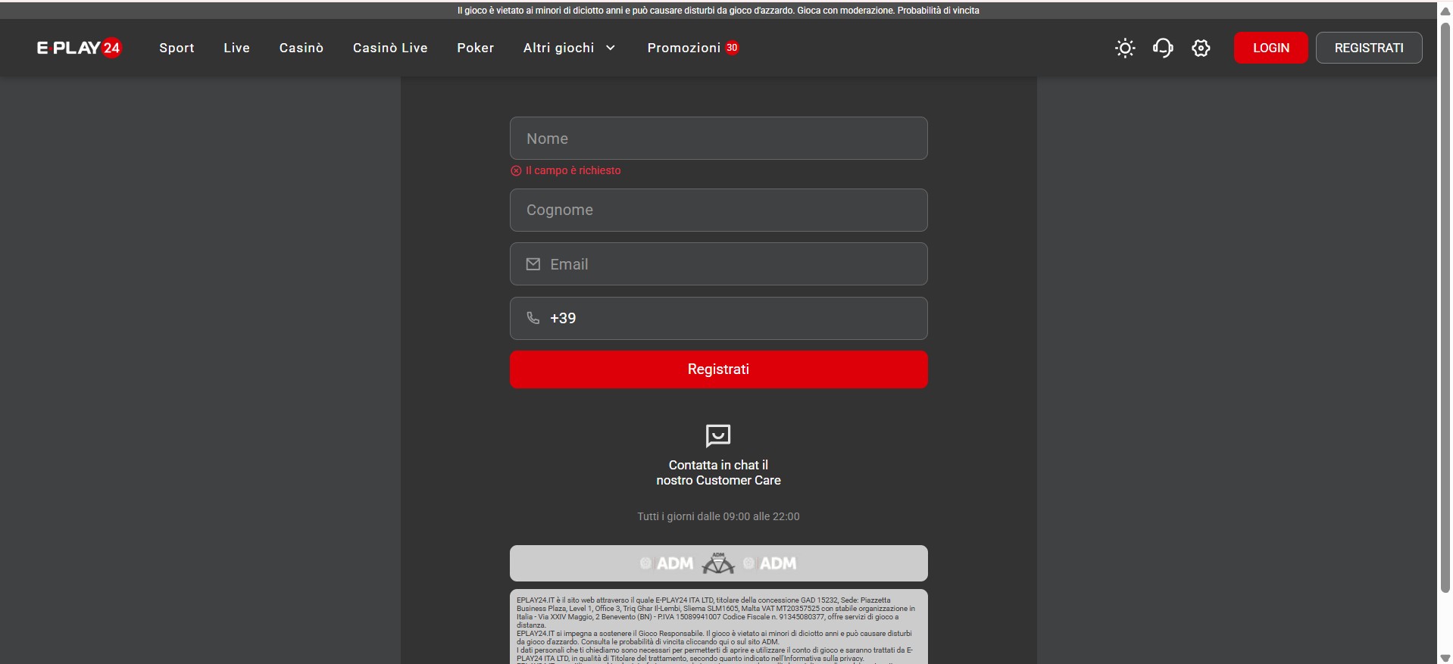The width and height of the screenshot is (1453, 664).
Task: Open settings gear icon in header
Action: (x=1201, y=48)
